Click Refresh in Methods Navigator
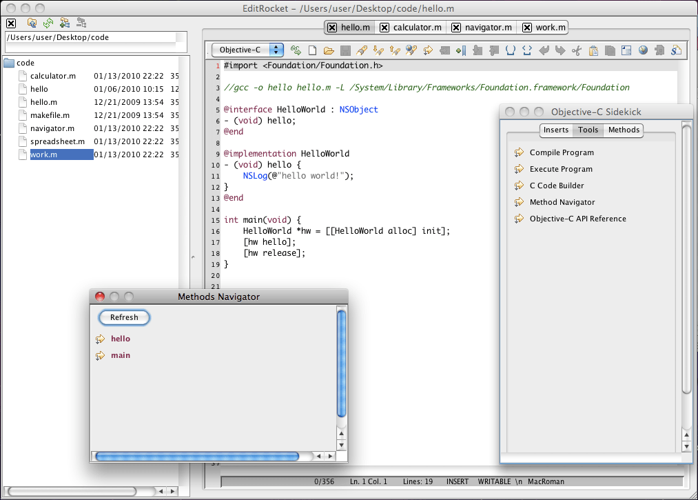Image resolution: width=698 pixels, height=500 pixels. click(x=124, y=317)
